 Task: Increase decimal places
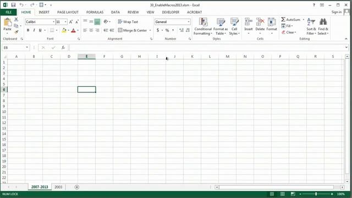pos(182,30)
